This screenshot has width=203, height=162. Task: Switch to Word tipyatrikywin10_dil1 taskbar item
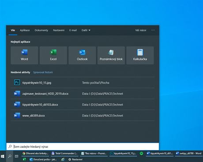160,153
